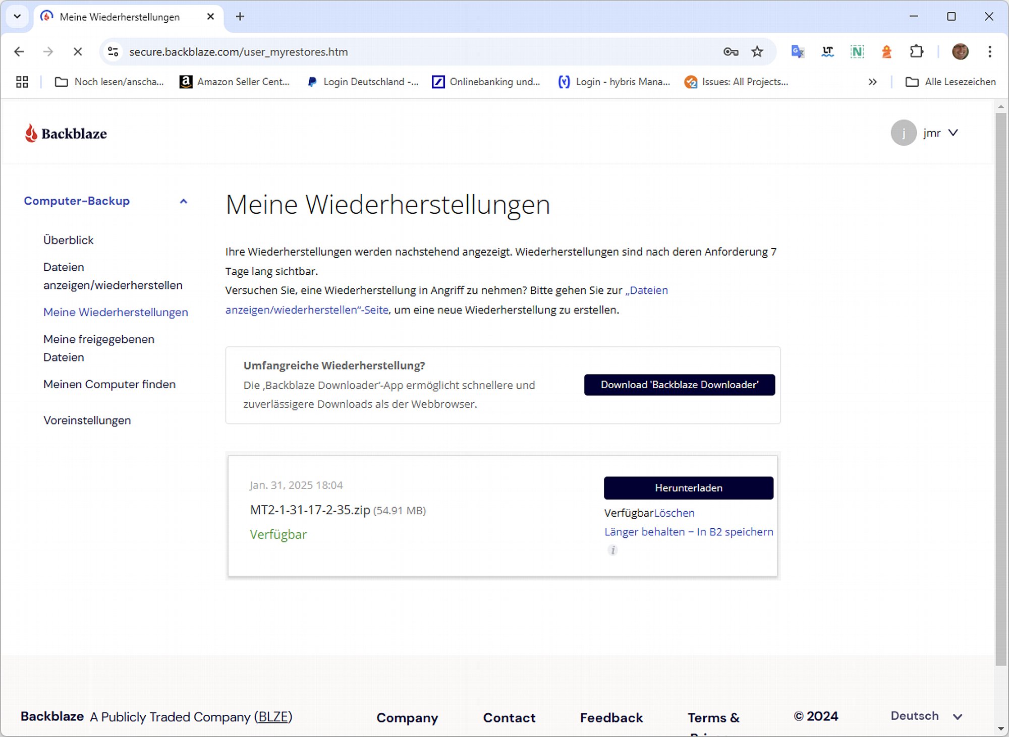Open the Deutsch language dropdown

926,716
